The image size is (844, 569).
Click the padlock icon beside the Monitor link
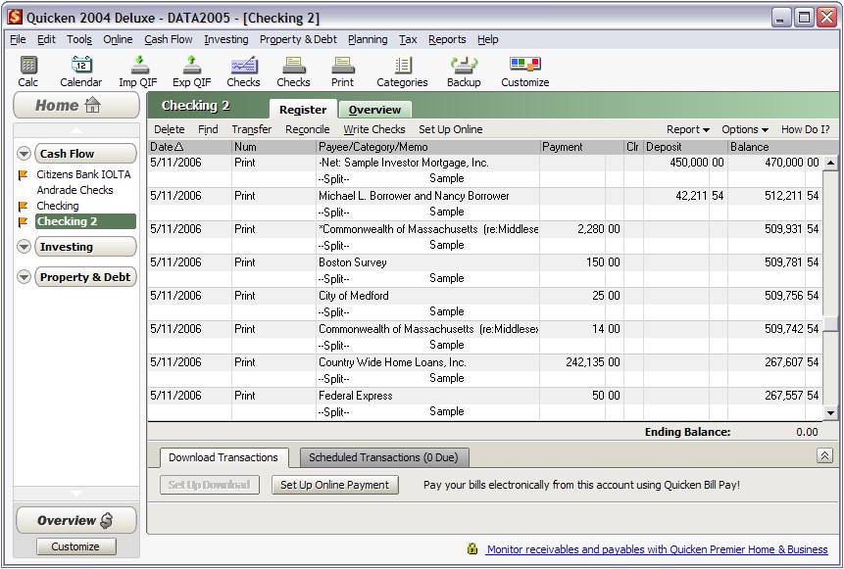click(x=472, y=548)
